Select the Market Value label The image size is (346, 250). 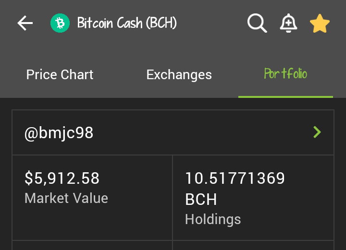[x=66, y=198]
